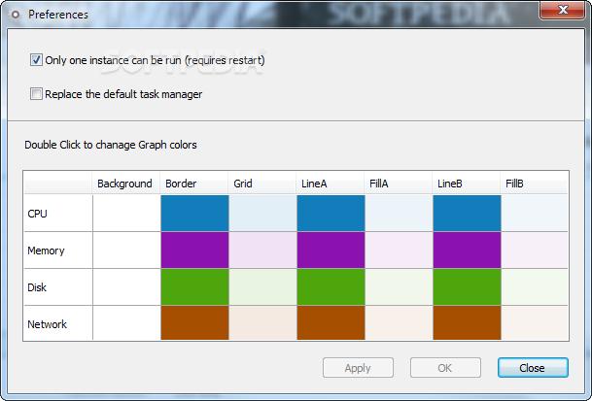Select the Disk FillB color swatch
Image resolution: width=592 pixels, height=401 pixels.
(x=535, y=287)
